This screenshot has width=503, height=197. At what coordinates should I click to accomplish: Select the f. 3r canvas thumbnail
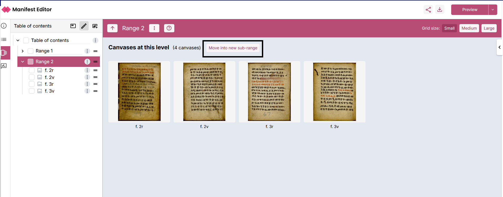pos(269,92)
